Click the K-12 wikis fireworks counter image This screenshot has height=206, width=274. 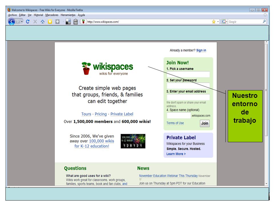coord(133,141)
